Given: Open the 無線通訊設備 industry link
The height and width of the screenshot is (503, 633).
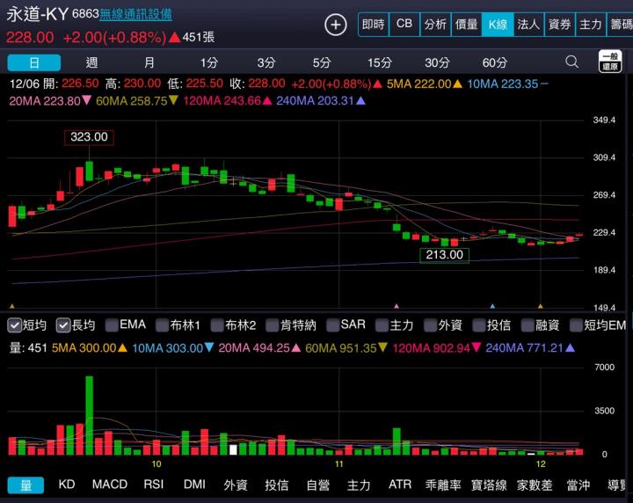Looking at the screenshot, I should coord(135,15).
